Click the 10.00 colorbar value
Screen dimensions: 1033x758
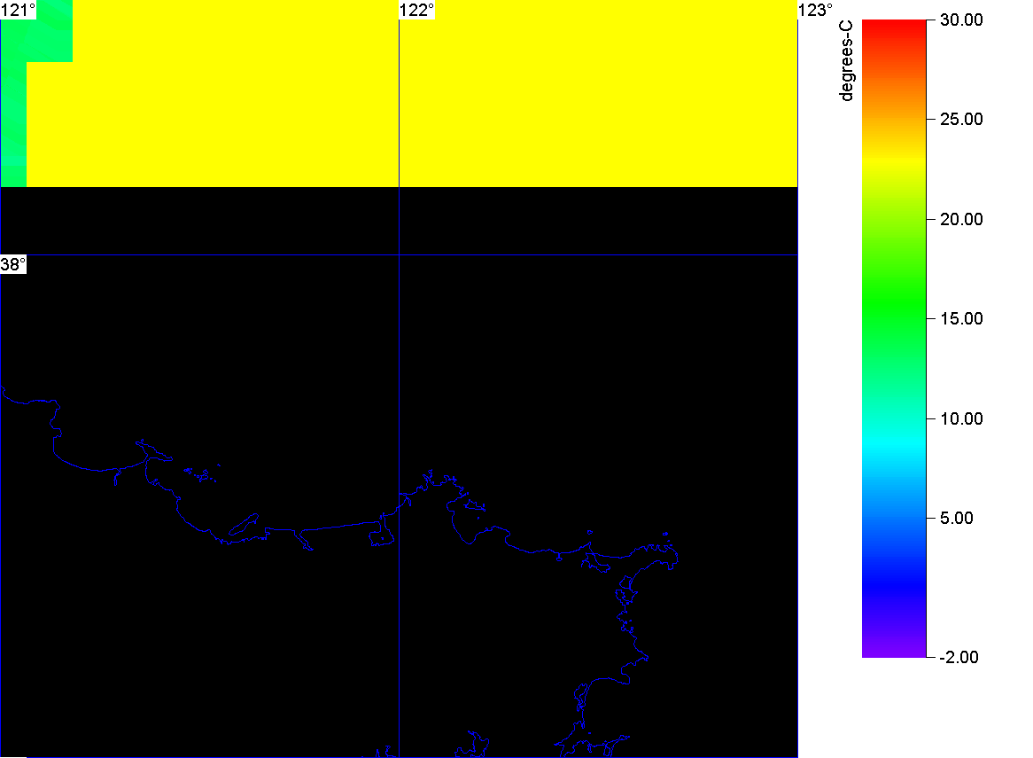click(961, 418)
